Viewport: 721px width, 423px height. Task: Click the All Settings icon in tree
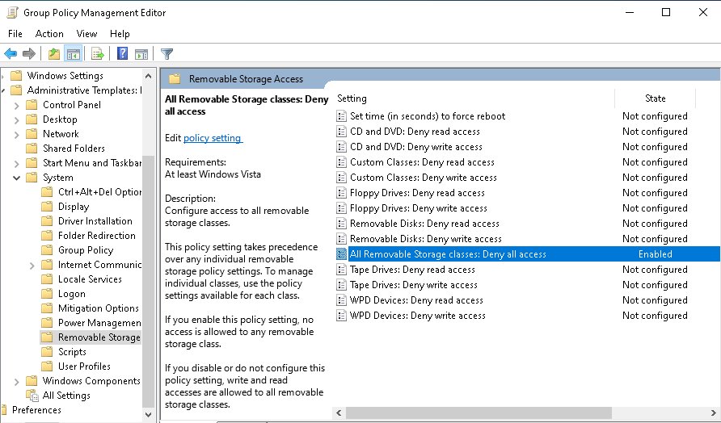[x=32, y=396]
